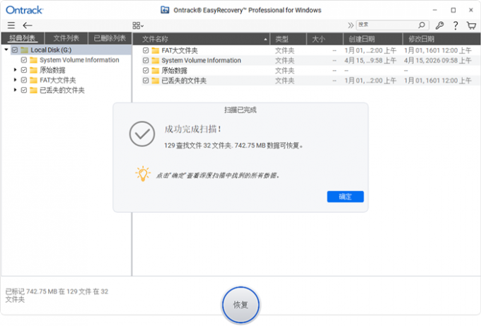
Task: Click FAT大文件夹 folder icon in file list
Action: 156,50
